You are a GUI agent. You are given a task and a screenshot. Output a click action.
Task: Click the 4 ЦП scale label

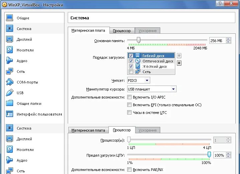[207, 148]
